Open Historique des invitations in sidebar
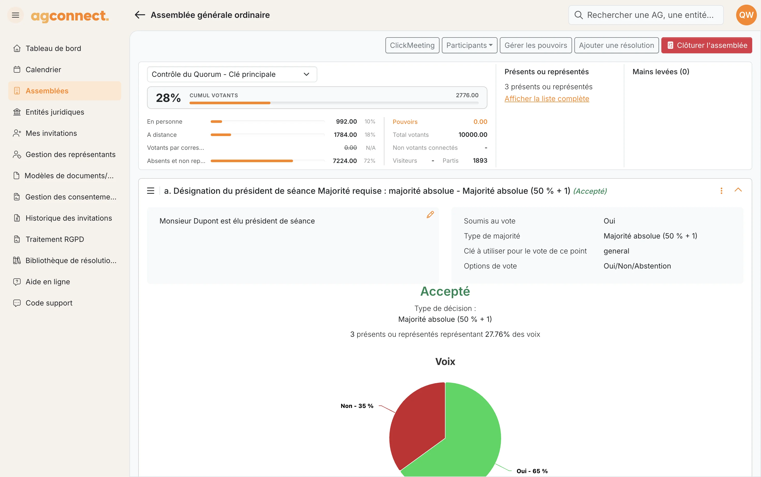Screen dimensions: 761x477 click(x=65, y=218)
